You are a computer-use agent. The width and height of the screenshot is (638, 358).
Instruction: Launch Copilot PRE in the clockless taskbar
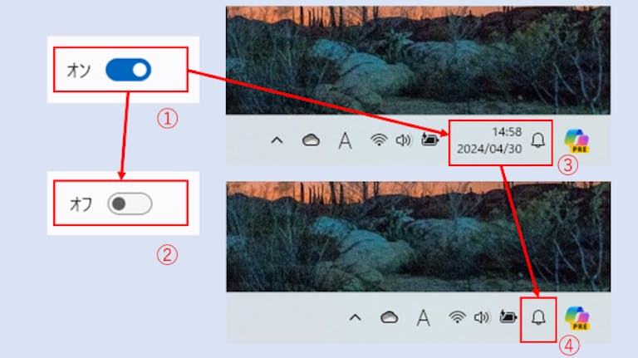(577, 318)
